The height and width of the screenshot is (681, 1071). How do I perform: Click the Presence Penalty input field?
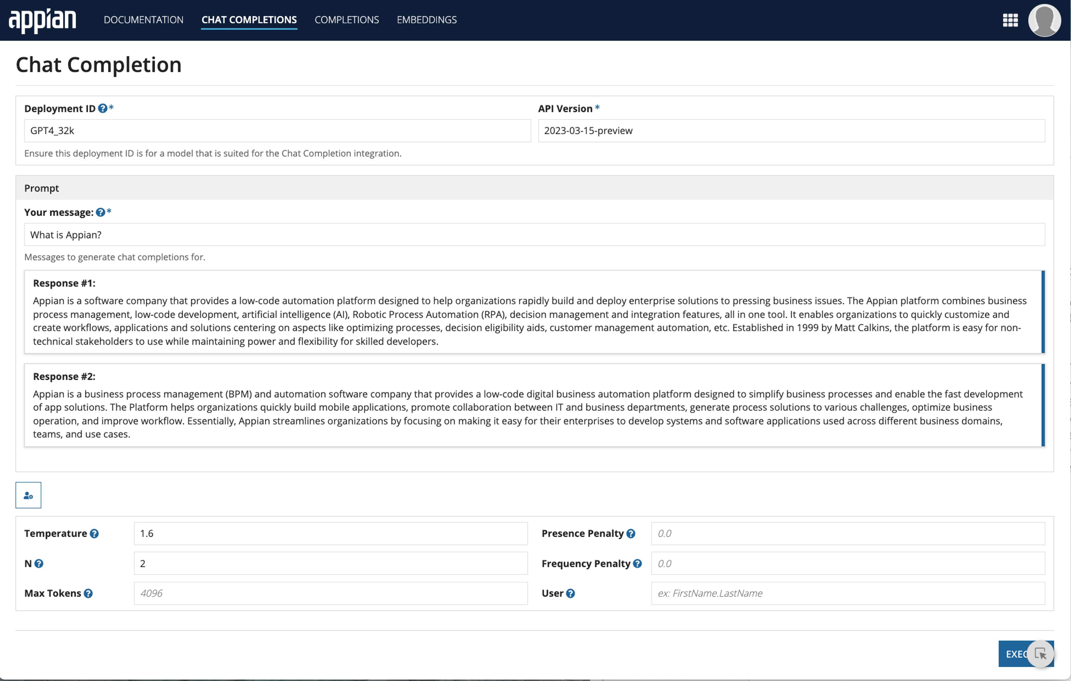tap(848, 533)
